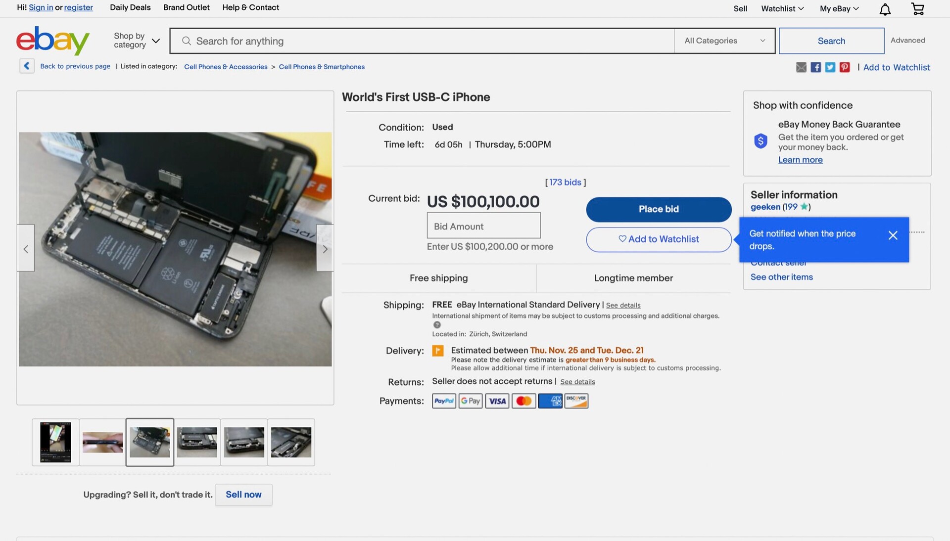Select the first product thumbnail image

pyautogui.click(x=55, y=442)
